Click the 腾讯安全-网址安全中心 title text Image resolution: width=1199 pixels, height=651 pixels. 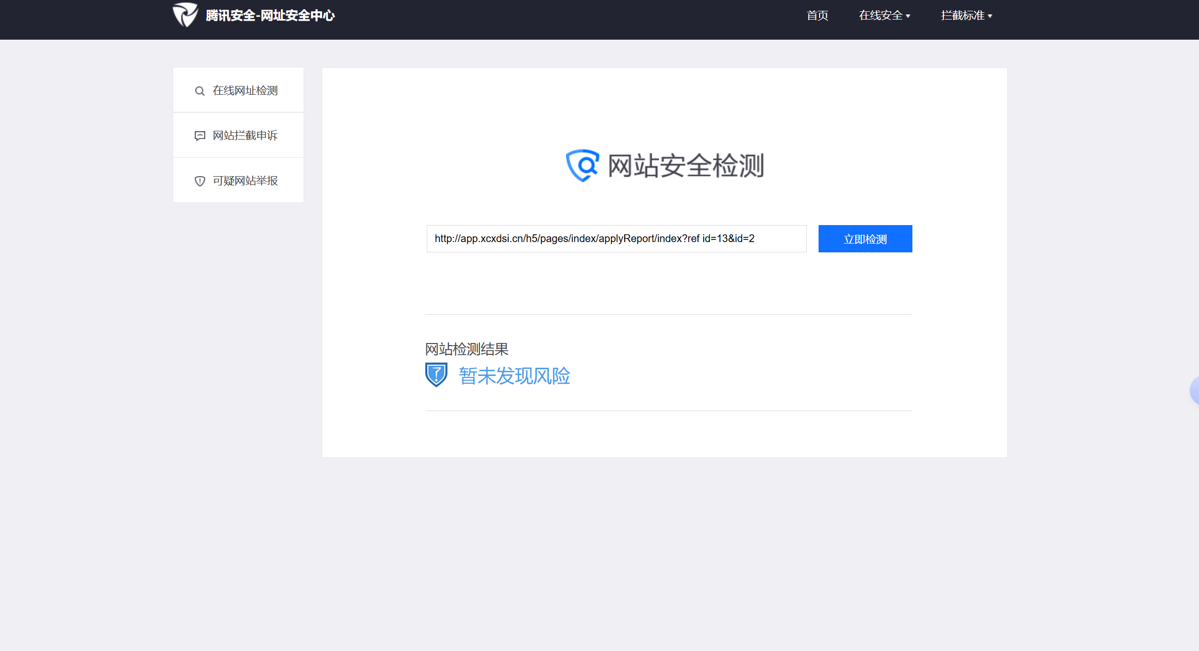click(270, 15)
